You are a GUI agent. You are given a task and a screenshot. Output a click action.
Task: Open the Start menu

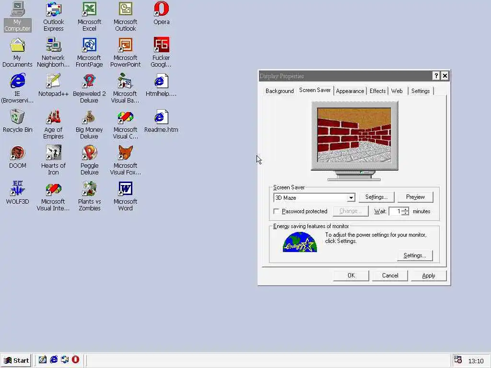pos(16,360)
